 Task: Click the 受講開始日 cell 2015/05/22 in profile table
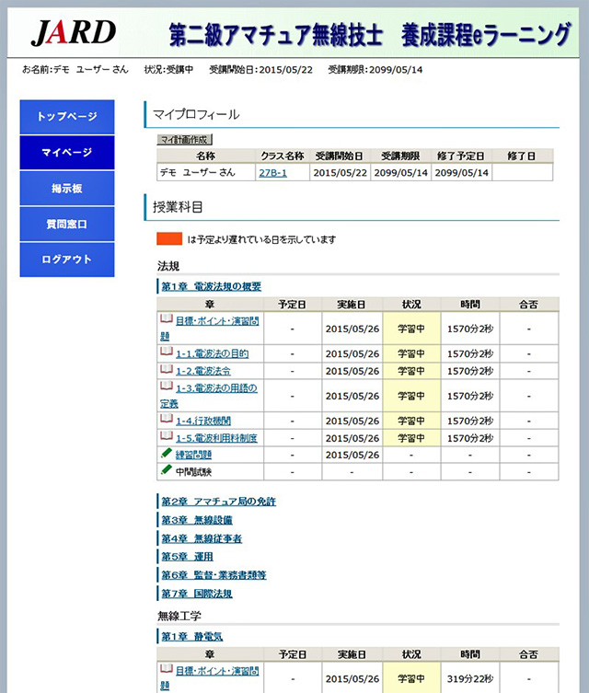341,173
